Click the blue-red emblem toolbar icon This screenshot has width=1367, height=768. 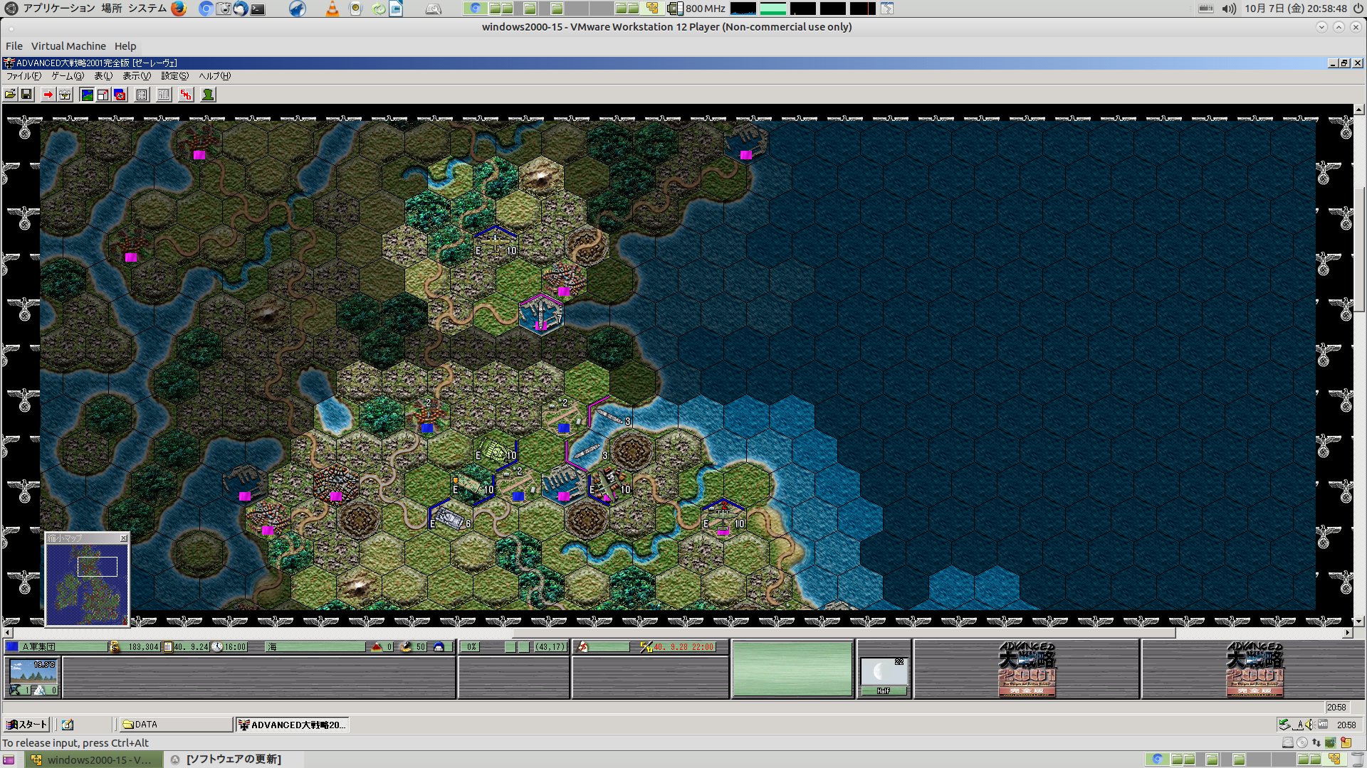tap(120, 95)
